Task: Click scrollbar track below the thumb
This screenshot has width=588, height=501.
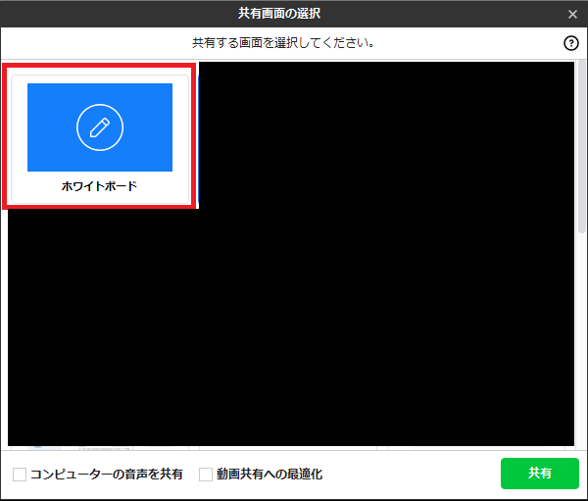Action: tap(582, 343)
